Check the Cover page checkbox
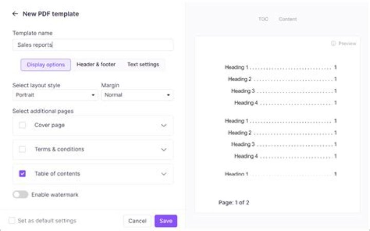 tap(22, 125)
